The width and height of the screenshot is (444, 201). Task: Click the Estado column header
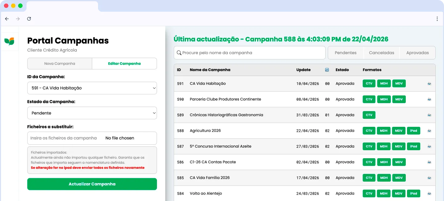[342, 70]
